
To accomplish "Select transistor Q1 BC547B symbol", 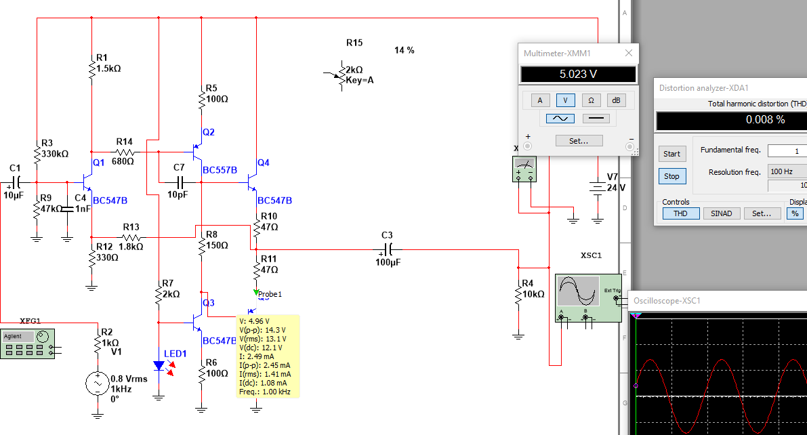I will pos(87,182).
